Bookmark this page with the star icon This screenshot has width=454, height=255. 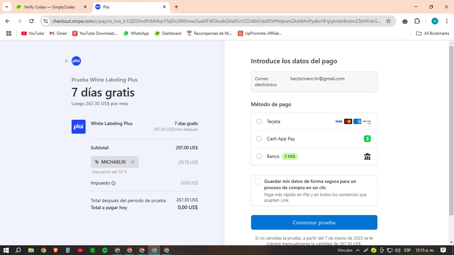[x=388, y=21]
